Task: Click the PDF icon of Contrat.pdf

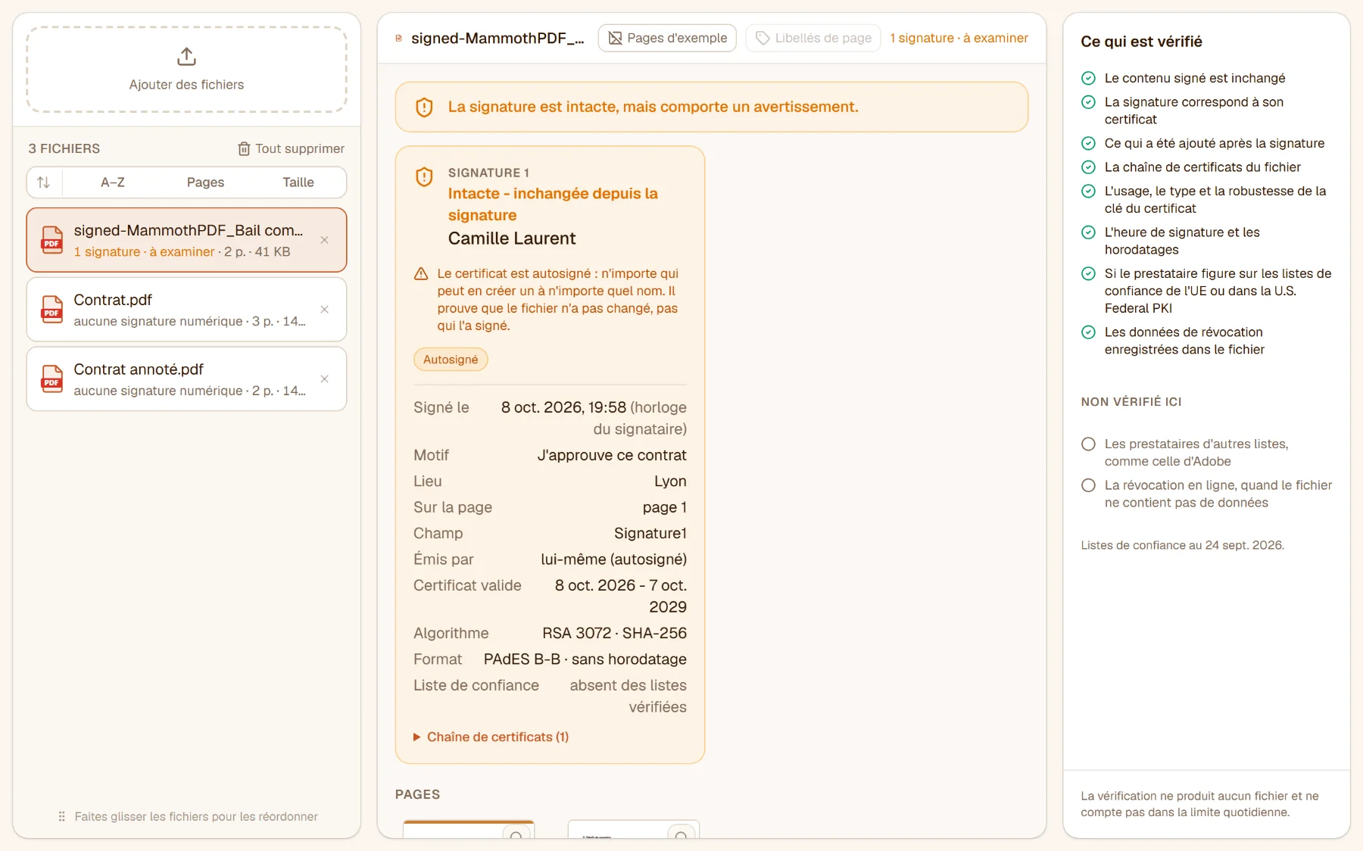Action: point(51,310)
